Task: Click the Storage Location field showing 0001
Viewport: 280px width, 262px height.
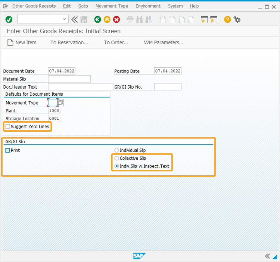Action: (54, 118)
